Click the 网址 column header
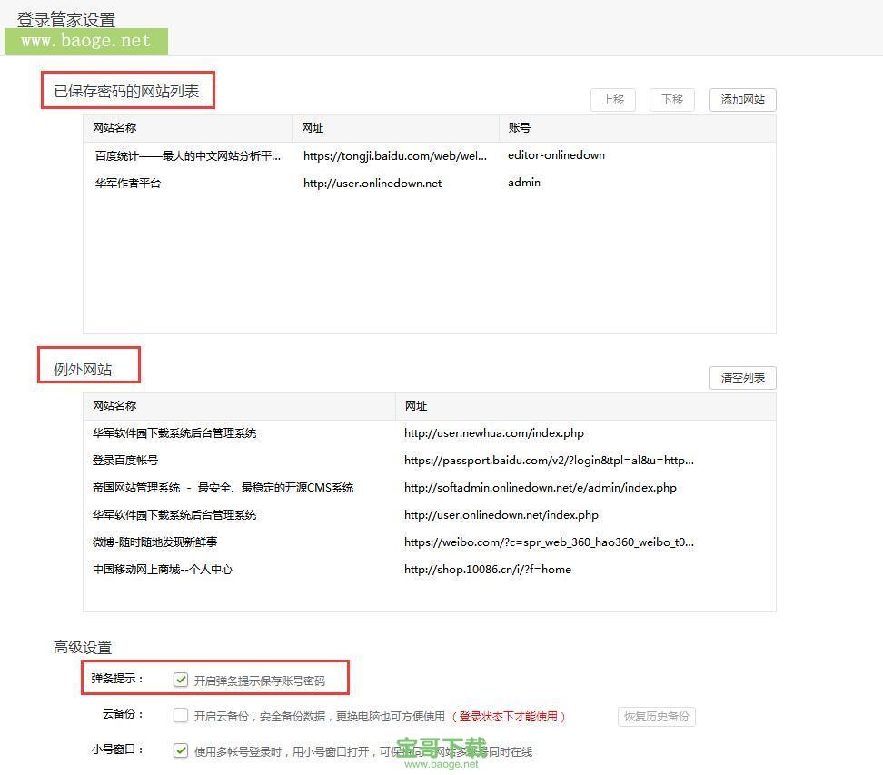883x775 pixels. (x=313, y=128)
